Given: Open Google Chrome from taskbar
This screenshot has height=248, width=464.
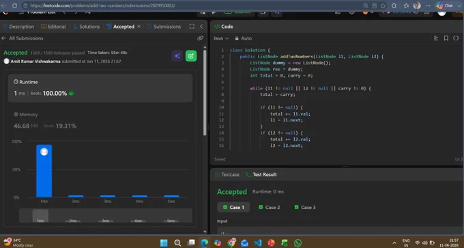Looking at the screenshot, I should (231, 243).
